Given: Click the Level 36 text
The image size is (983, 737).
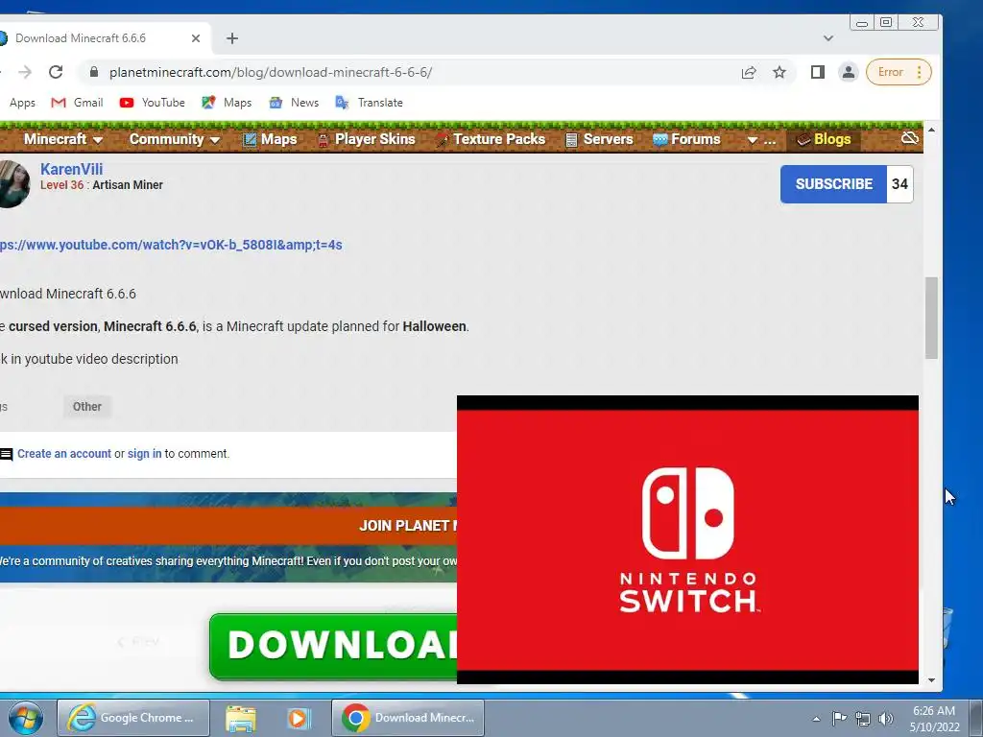Looking at the screenshot, I should tap(62, 185).
